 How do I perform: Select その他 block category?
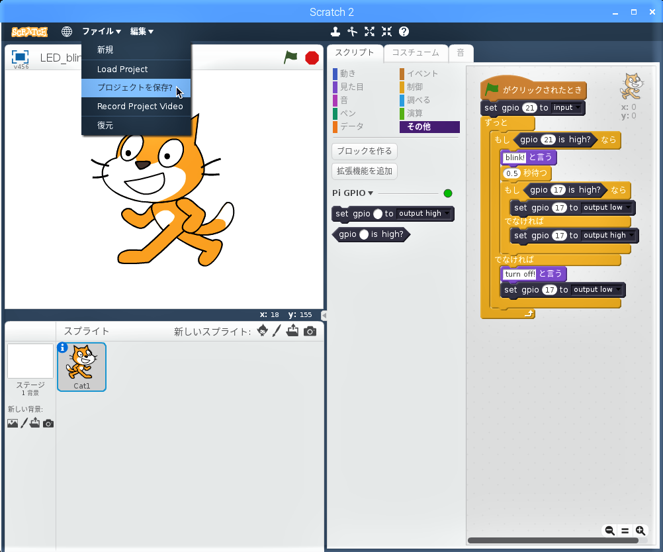click(x=429, y=127)
